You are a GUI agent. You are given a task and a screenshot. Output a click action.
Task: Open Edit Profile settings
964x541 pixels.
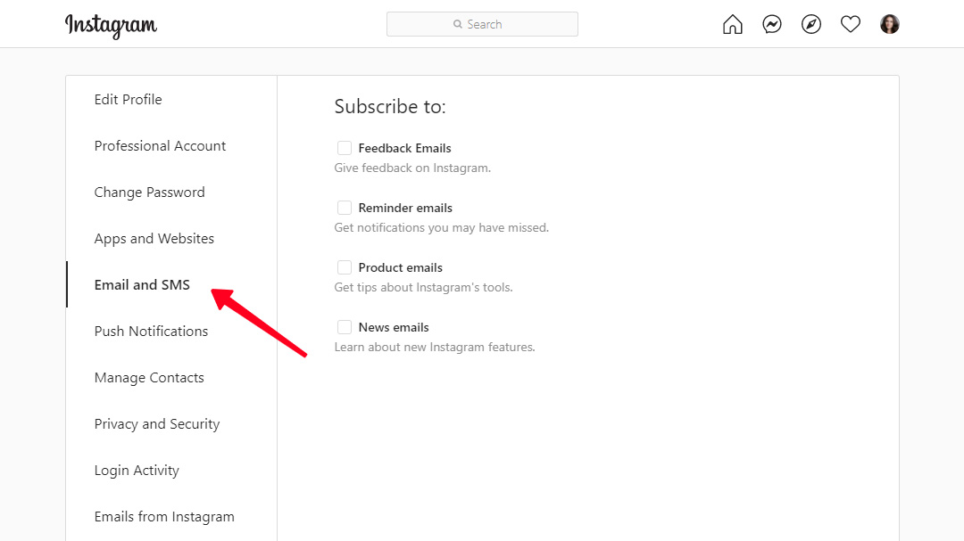(x=128, y=100)
